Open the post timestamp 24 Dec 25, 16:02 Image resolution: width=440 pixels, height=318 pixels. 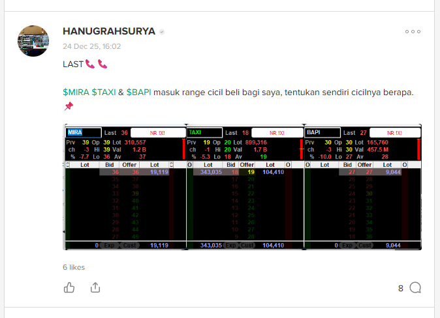click(x=92, y=46)
